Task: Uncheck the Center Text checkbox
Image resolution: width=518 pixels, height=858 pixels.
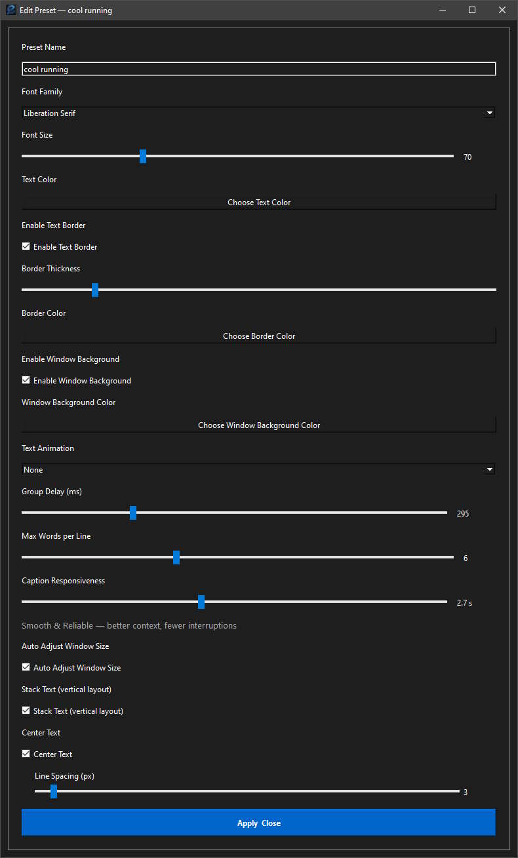Action: pos(26,754)
